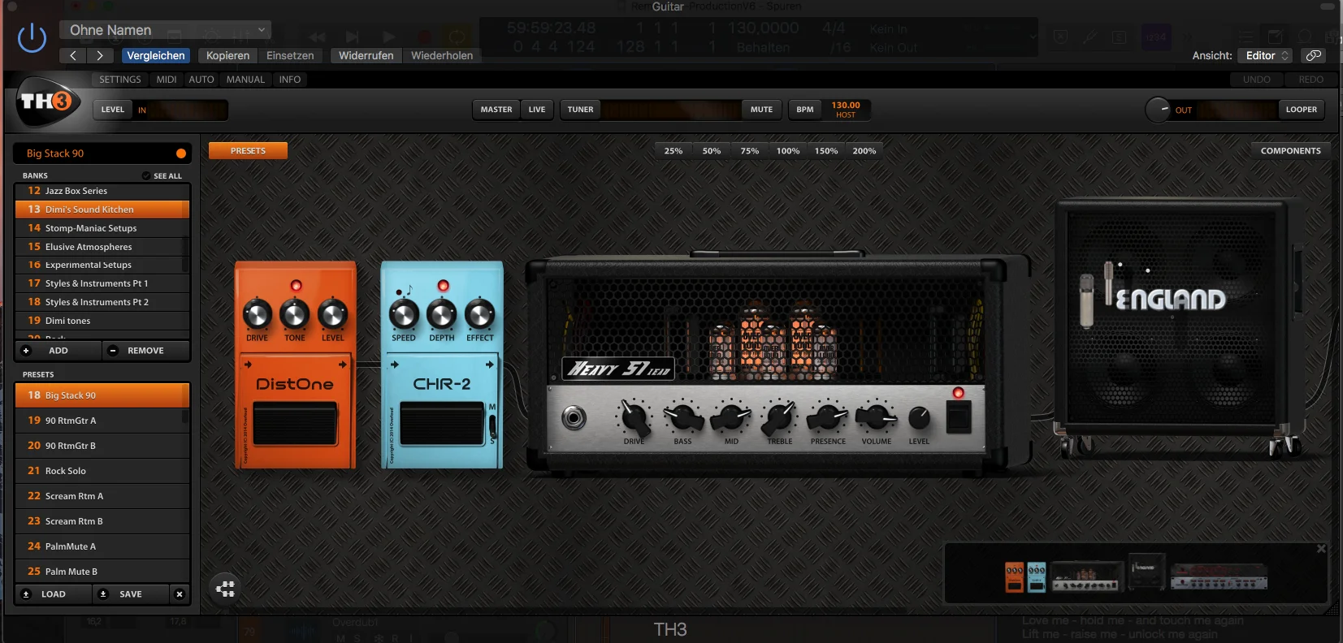Click the amp head thumbnail in overview
The height and width of the screenshot is (643, 1343).
click(1085, 576)
